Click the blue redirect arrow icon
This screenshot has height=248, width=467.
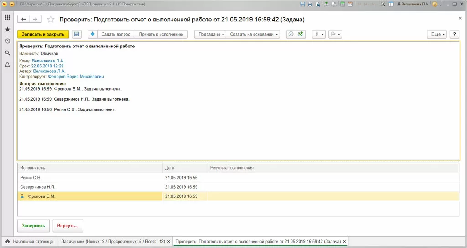pyautogui.click(x=93, y=34)
